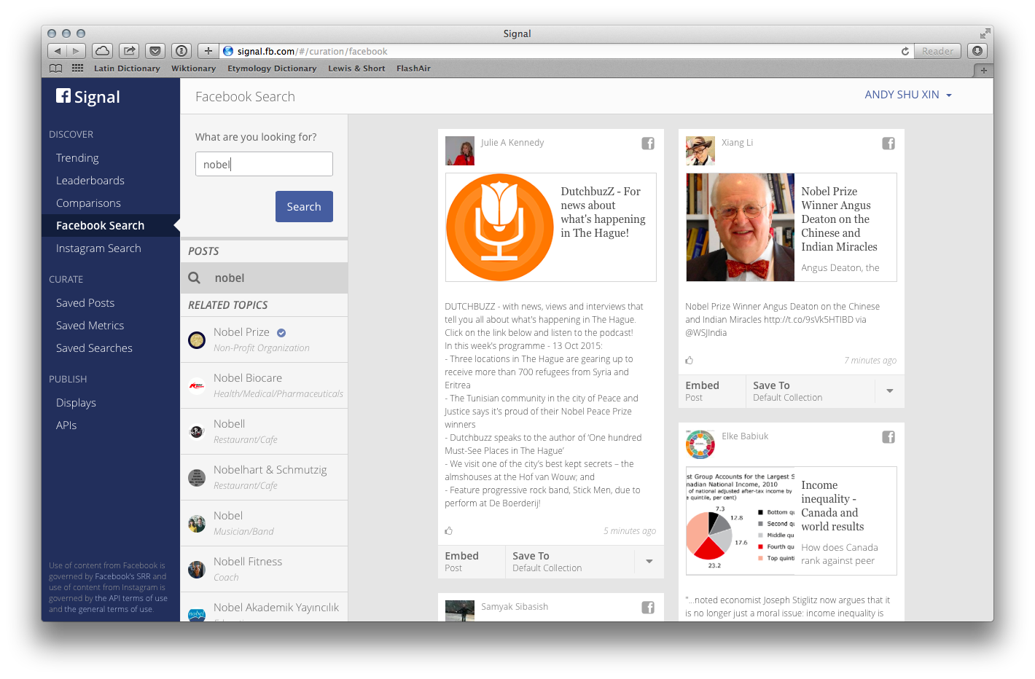Open Wiktionary bookmark
The image size is (1035, 679).
(193, 68)
